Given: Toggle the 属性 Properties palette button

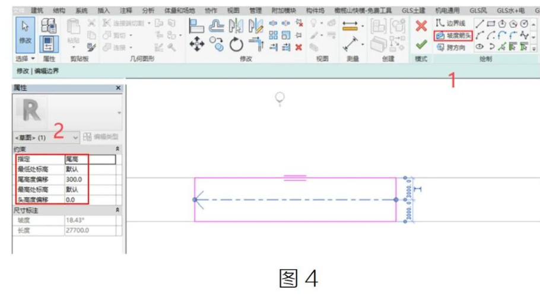Looking at the screenshot, I should [x=49, y=44].
